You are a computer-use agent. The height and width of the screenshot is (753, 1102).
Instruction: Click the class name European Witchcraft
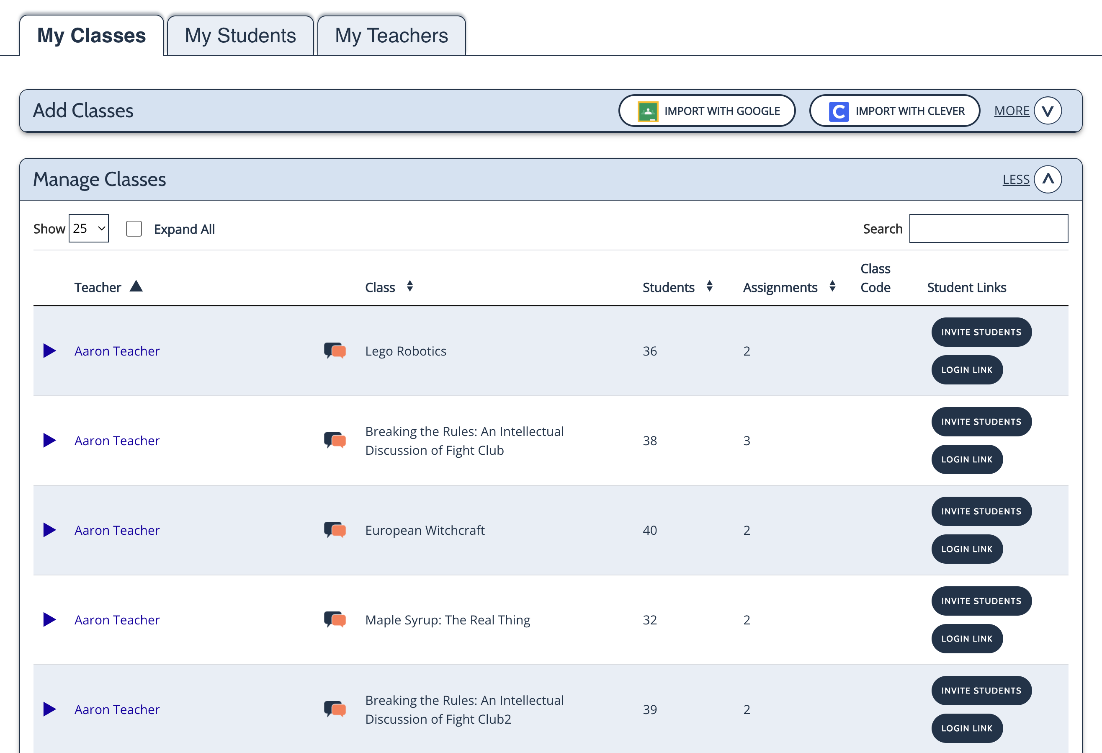click(x=425, y=530)
